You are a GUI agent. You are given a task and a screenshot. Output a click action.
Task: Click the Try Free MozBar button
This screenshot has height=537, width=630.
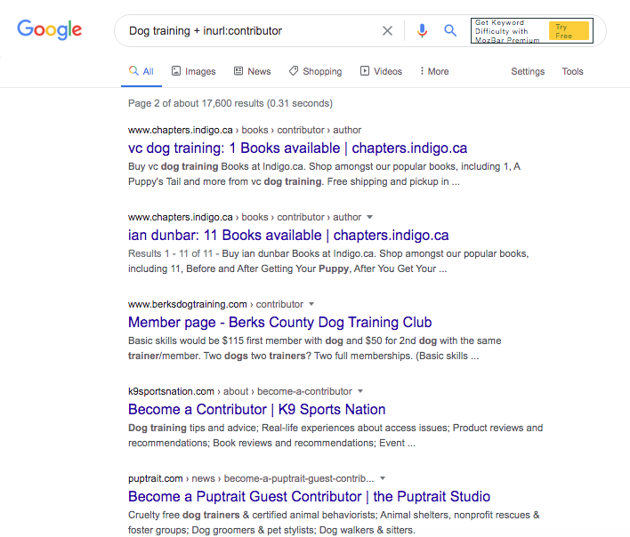(569, 31)
